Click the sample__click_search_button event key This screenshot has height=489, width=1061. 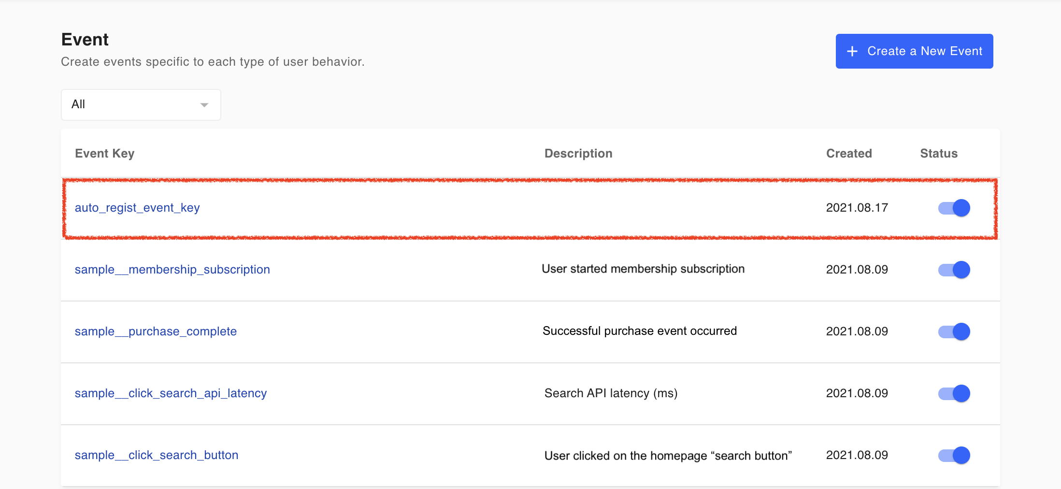[x=157, y=455]
